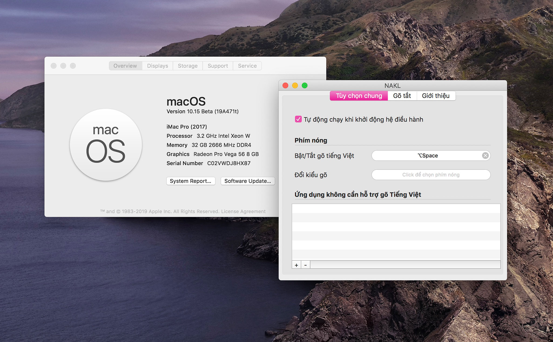Click the Bật/Tắt gõ tiếng Việt label
Image resolution: width=553 pixels, height=342 pixels.
click(x=324, y=156)
